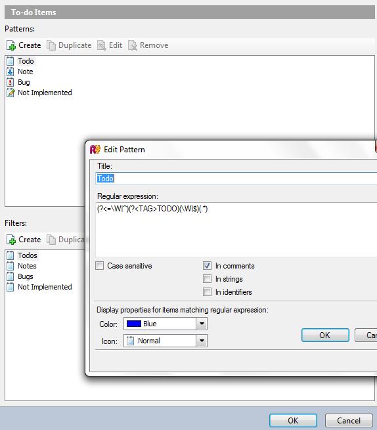Confirm Edit Pattern dialog with OK
This screenshot has height=430, width=377.
[325, 335]
